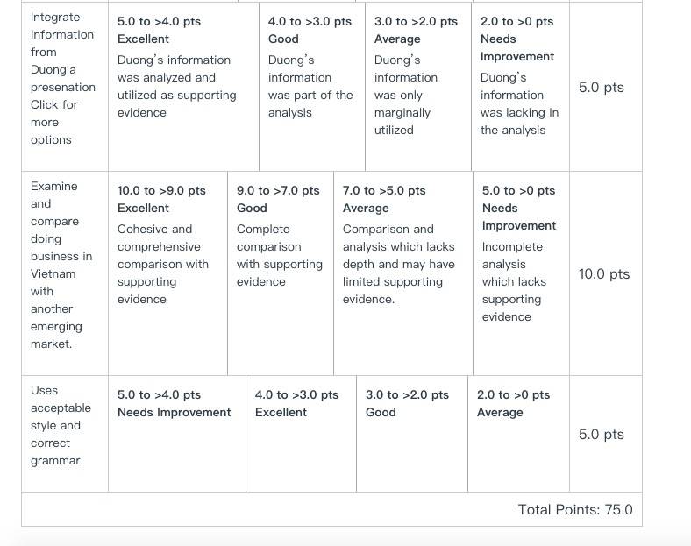691x546 pixels.
Task: Open 'Click for more options' under Duong's presentation
Action: [x=53, y=122]
